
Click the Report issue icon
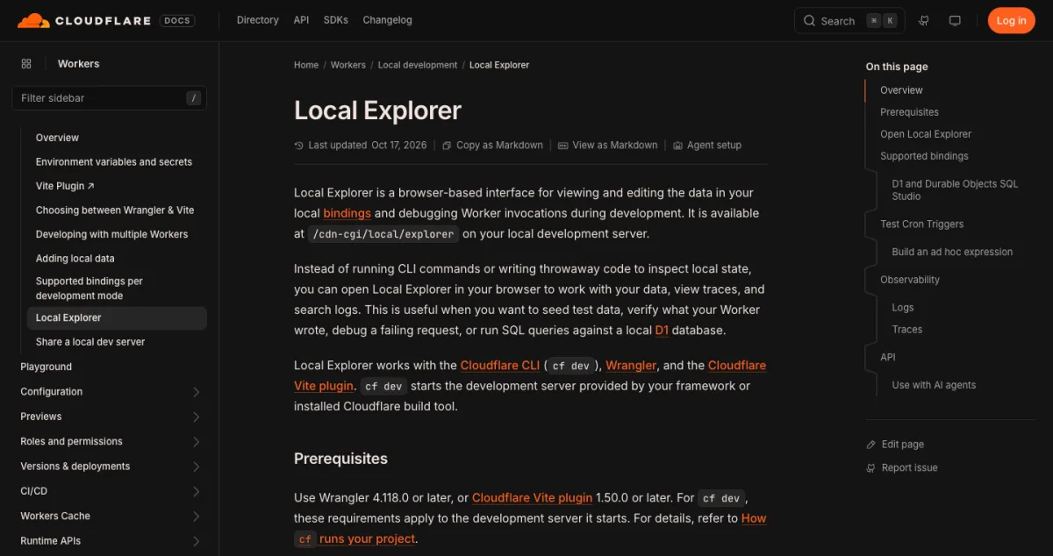coord(870,468)
